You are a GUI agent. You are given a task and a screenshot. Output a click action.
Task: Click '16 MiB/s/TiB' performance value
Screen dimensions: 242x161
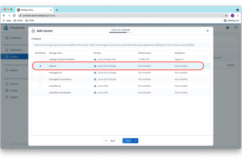click(x=144, y=59)
